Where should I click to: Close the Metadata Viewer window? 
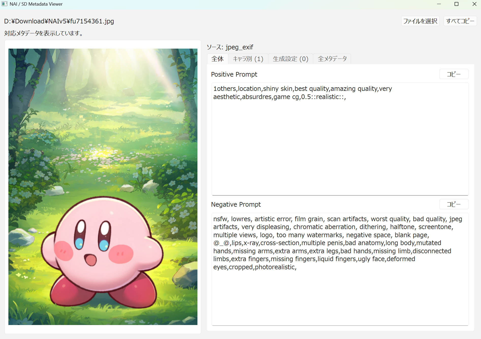474,4
